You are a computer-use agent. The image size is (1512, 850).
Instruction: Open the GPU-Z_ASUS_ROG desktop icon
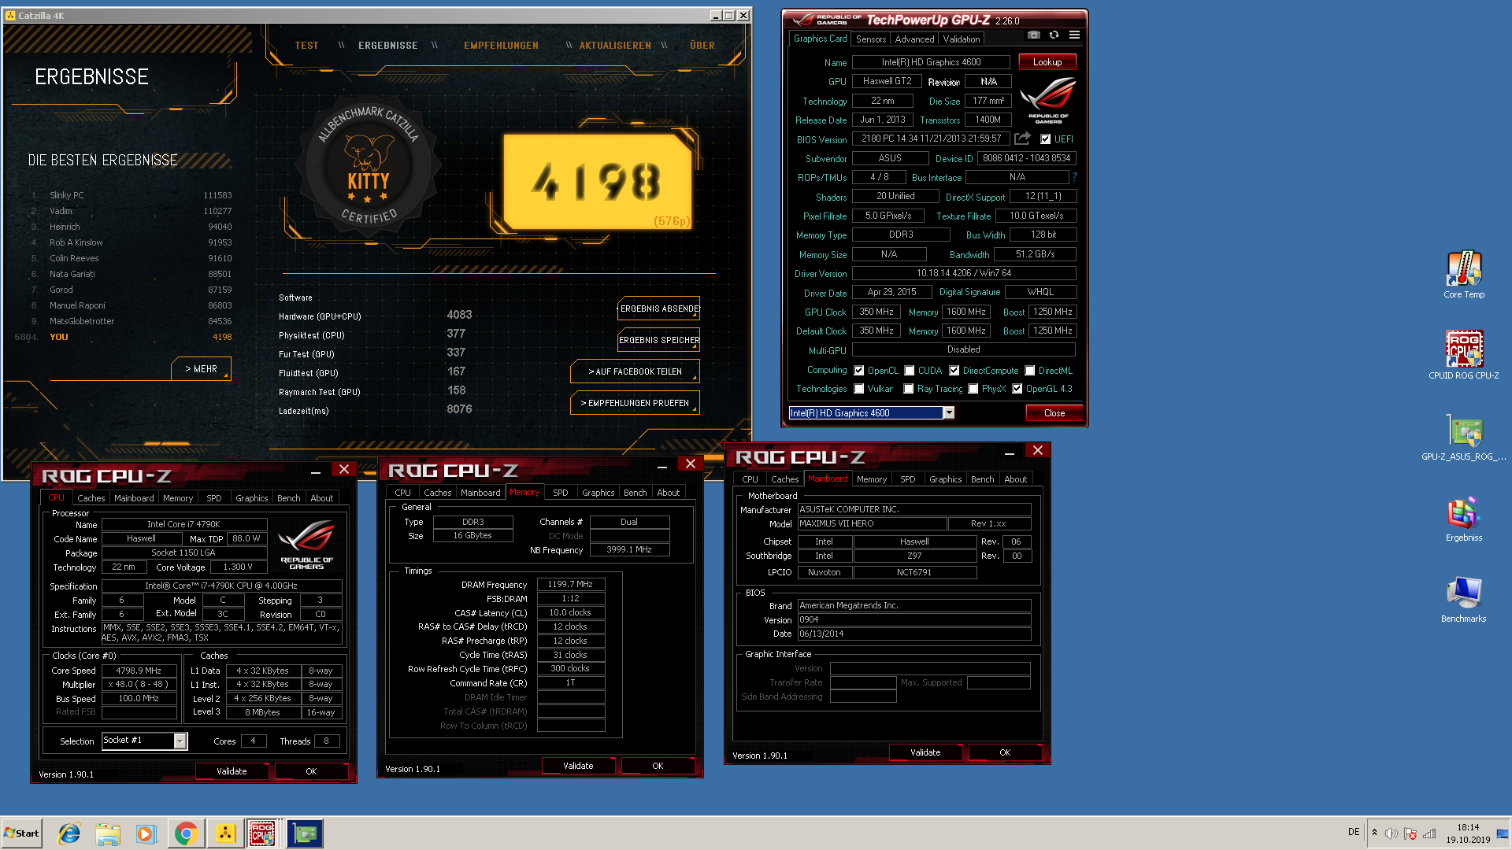coord(1464,437)
